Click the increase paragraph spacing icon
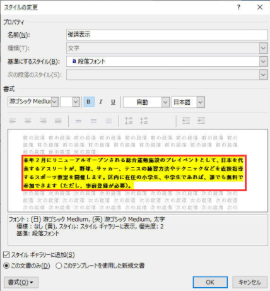Image resolution: width=270 pixels, height=291 pixels. [129, 121]
